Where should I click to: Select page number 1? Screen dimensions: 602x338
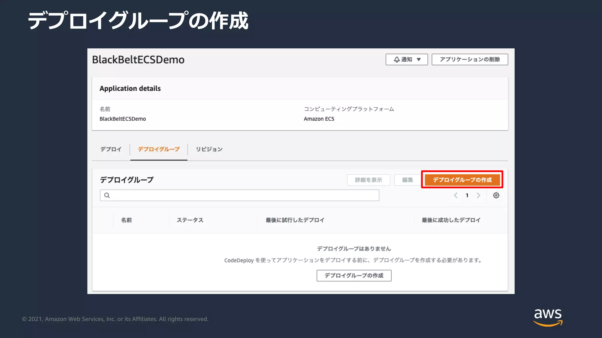(x=467, y=195)
